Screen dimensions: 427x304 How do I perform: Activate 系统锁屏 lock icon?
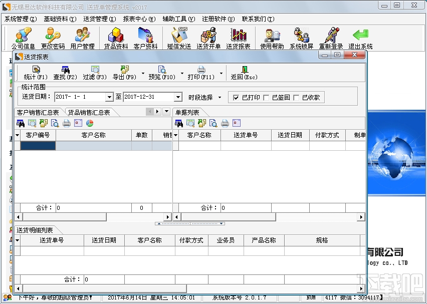point(301,39)
